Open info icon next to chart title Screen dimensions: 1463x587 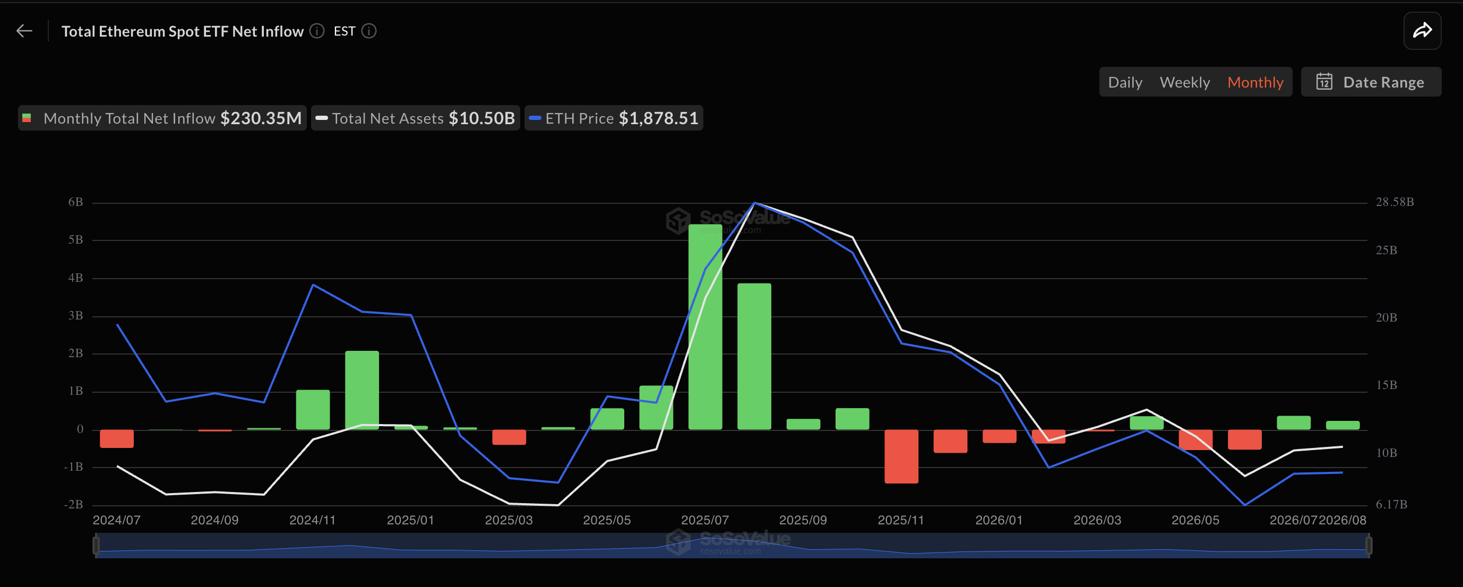(317, 31)
